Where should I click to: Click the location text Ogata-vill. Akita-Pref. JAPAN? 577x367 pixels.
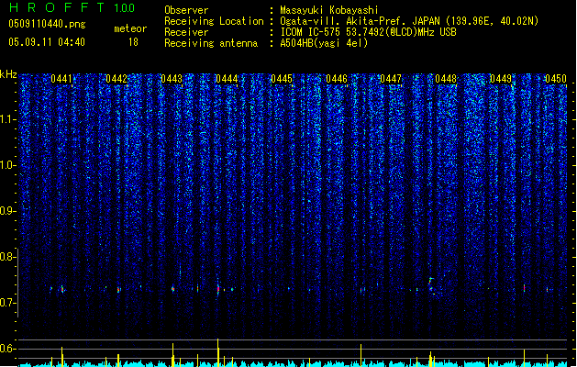pos(361,21)
